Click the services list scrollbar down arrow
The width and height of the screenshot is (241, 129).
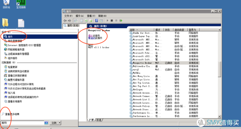[x=219, y=117]
